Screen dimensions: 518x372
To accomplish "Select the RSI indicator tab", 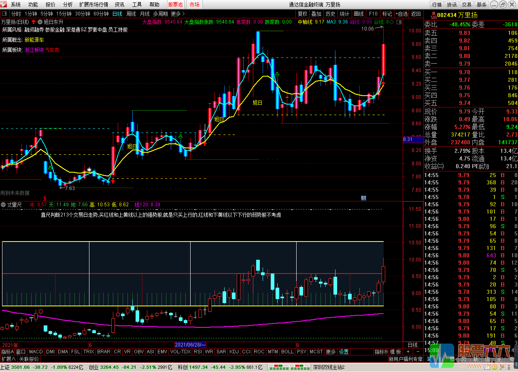I will click(198, 352).
